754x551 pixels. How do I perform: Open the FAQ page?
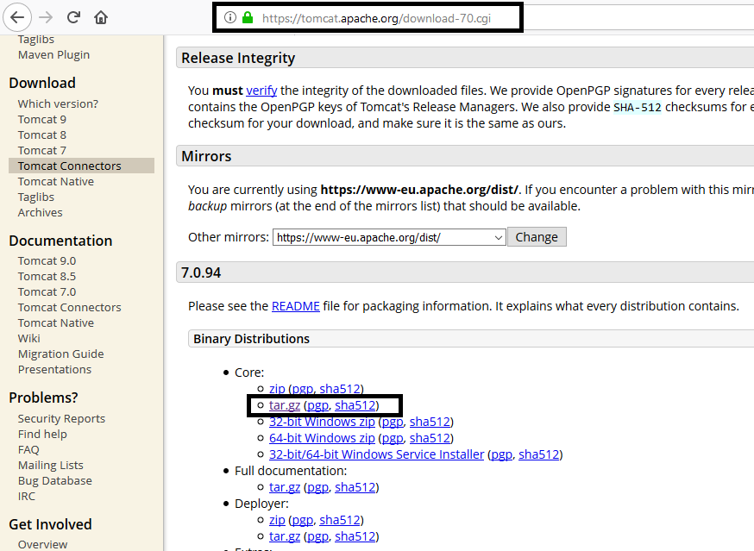click(x=28, y=449)
